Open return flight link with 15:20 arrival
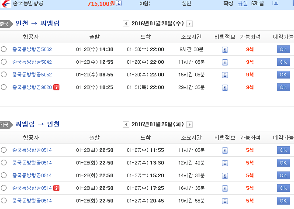This screenshot has height=209, width=294. coord(32,175)
